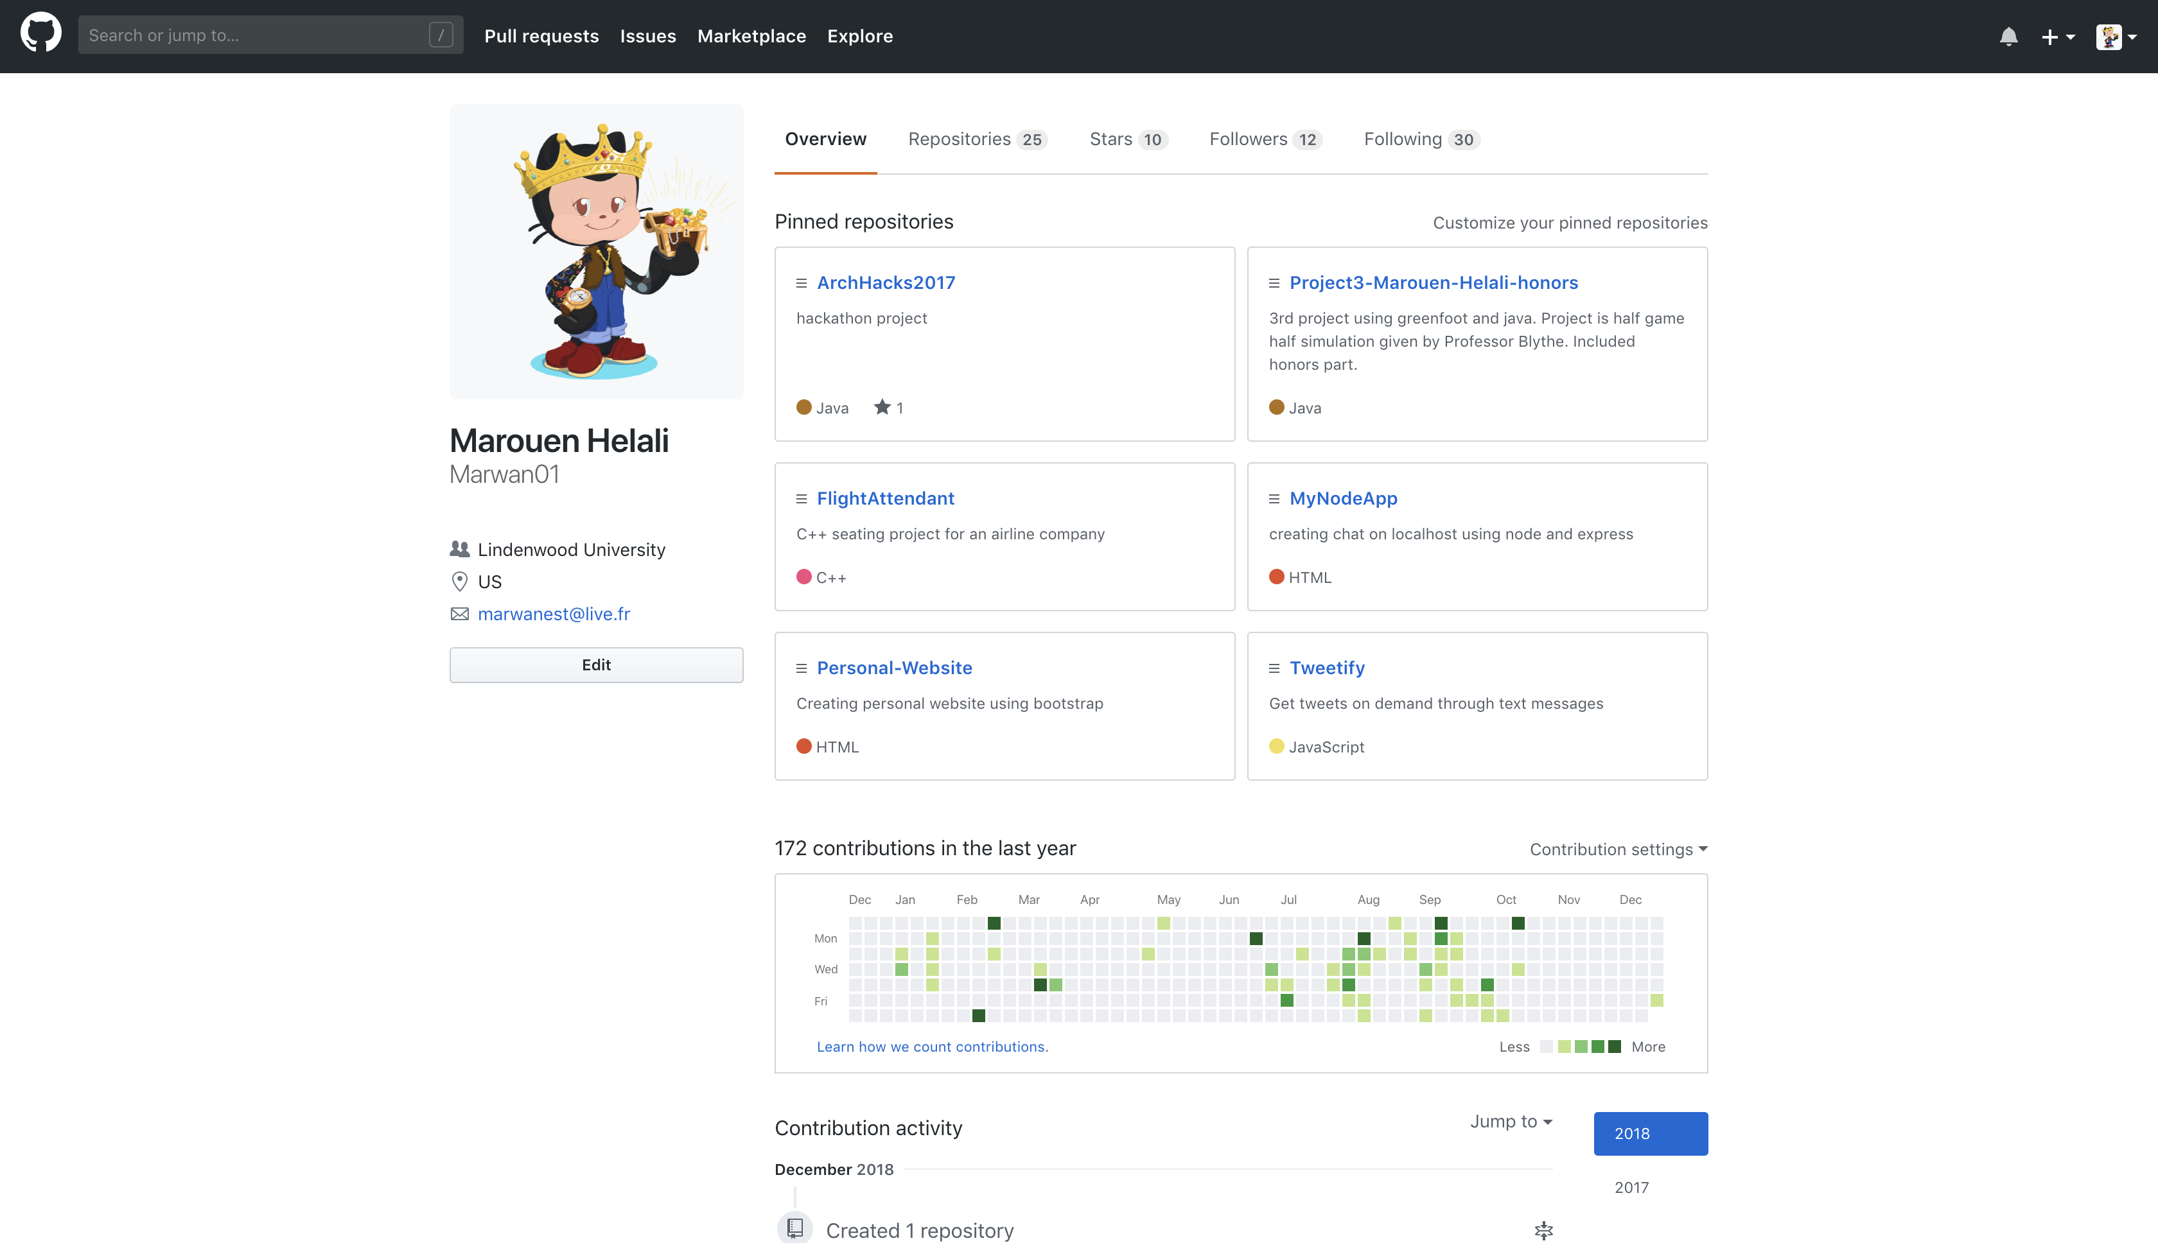Click the darkest green legend square

point(1614,1047)
